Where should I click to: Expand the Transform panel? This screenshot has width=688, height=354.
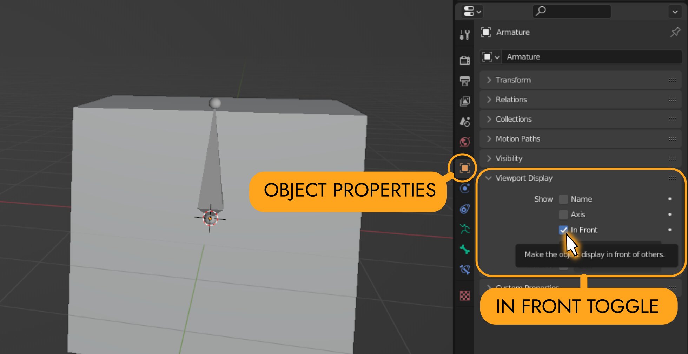tap(513, 80)
